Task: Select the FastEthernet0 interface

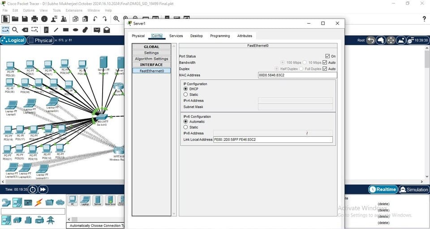Action: (151, 71)
